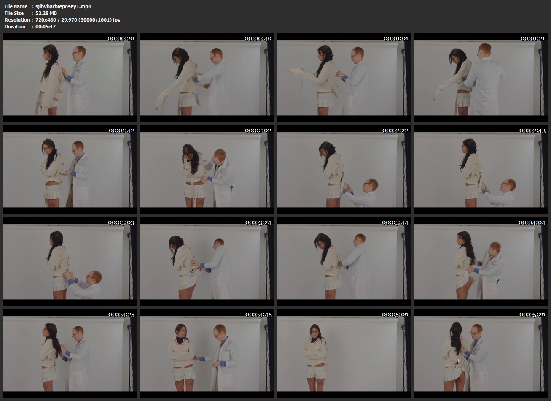Select the thumbnail frame at 00:04:25
551x401 pixels.
point(70,354)
